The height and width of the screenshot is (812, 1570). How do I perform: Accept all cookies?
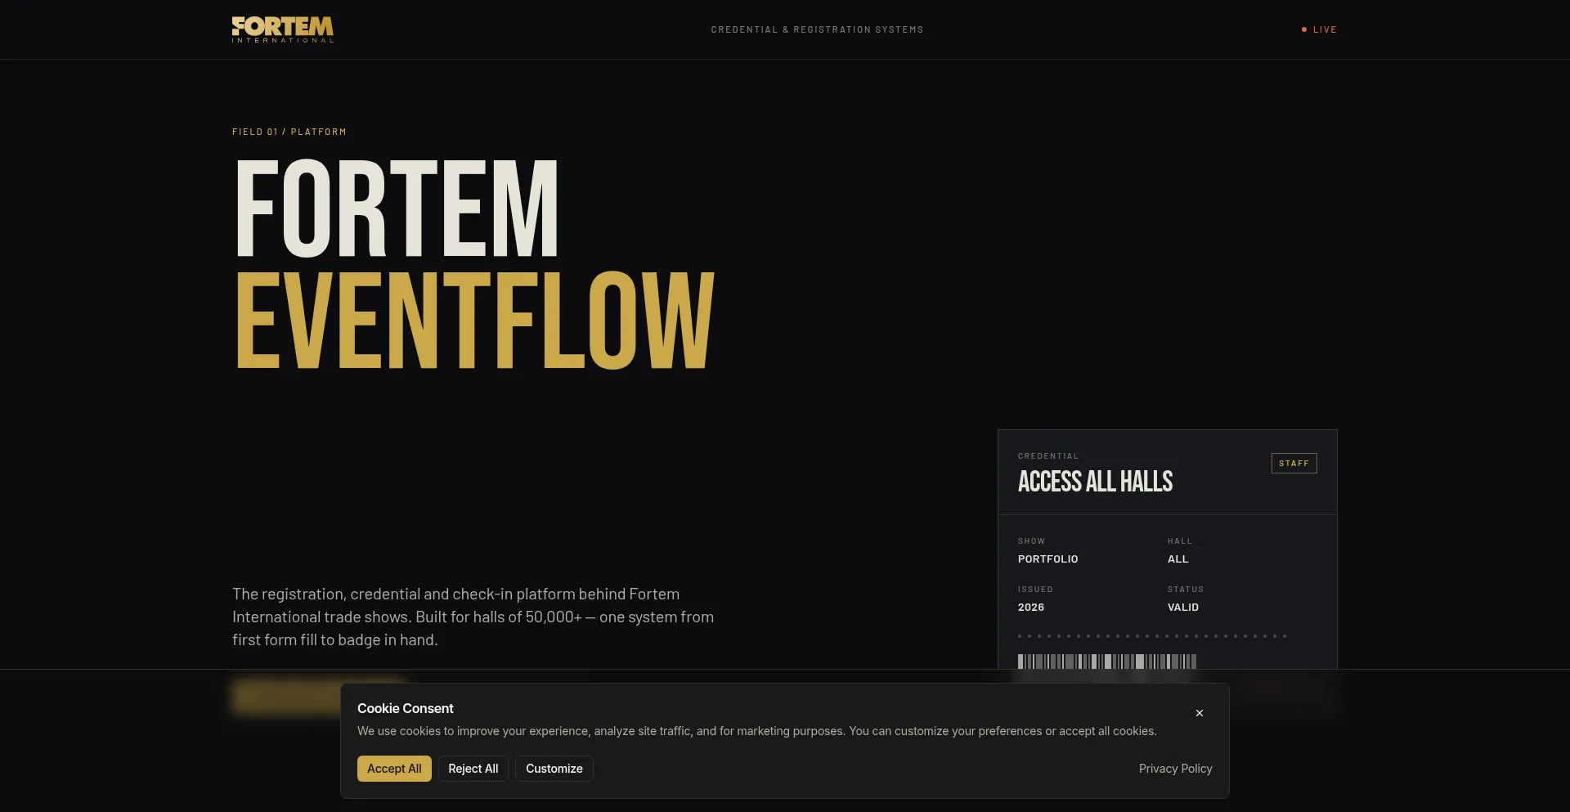tap(394, 769)
